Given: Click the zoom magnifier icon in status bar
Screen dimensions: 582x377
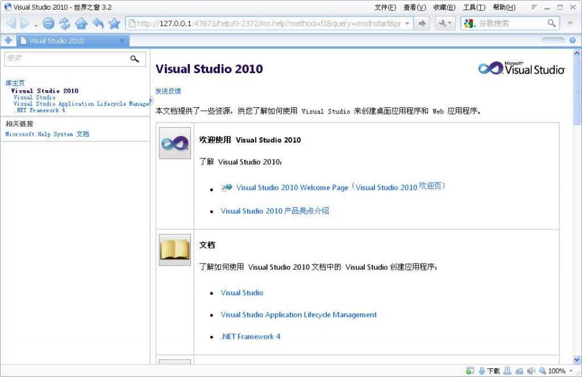Looking at the screenshot, I should tap(543, 371).
